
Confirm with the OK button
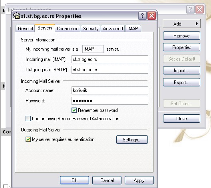pos(74,180)
